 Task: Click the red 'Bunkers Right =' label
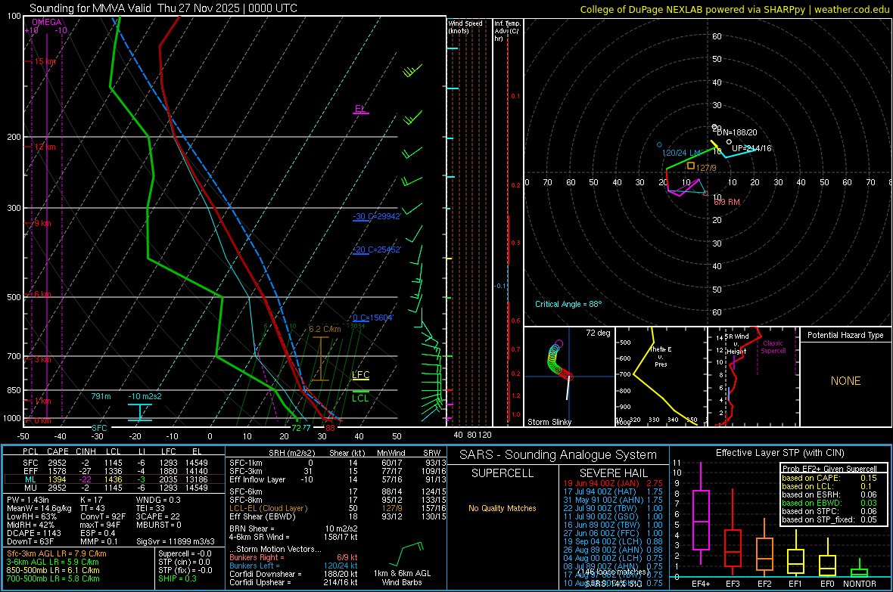257,557
